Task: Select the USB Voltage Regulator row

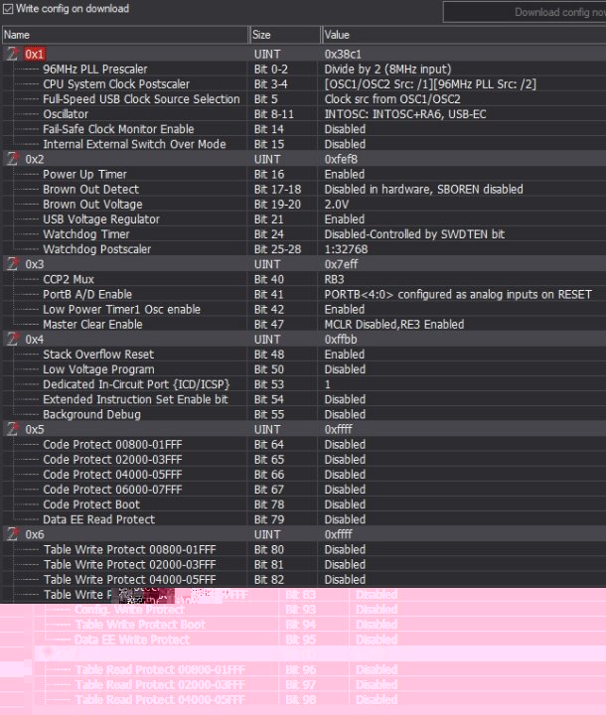Action: [304, 219]
